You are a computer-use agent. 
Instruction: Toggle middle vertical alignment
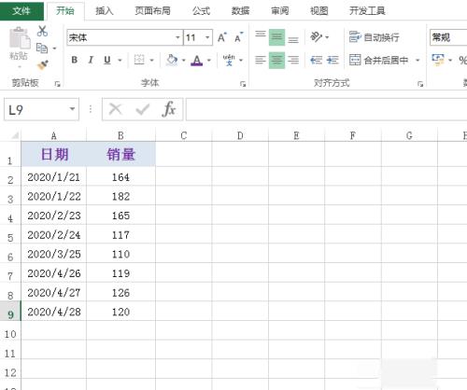tap(276, 37)
